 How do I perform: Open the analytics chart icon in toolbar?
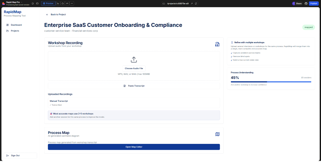[58, 4]
